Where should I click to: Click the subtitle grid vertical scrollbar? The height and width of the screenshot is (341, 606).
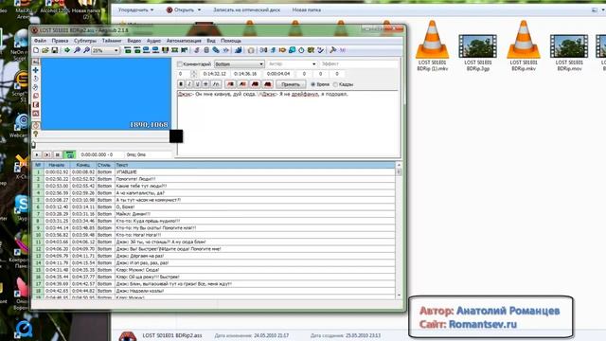point(399,230)
